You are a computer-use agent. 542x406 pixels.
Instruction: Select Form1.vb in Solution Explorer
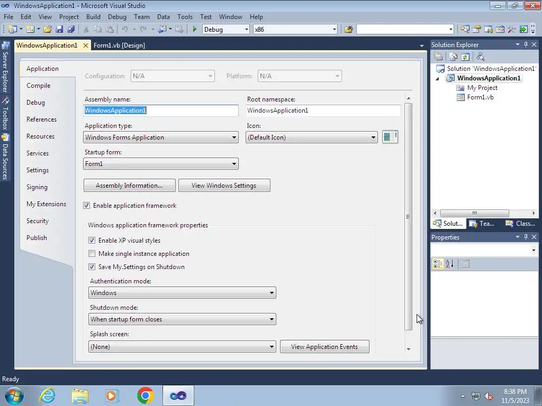click(480, 97)
